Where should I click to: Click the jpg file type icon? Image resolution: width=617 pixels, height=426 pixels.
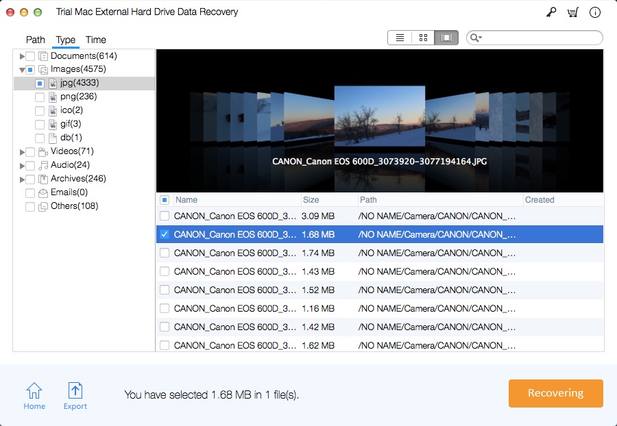pos(53,84)
